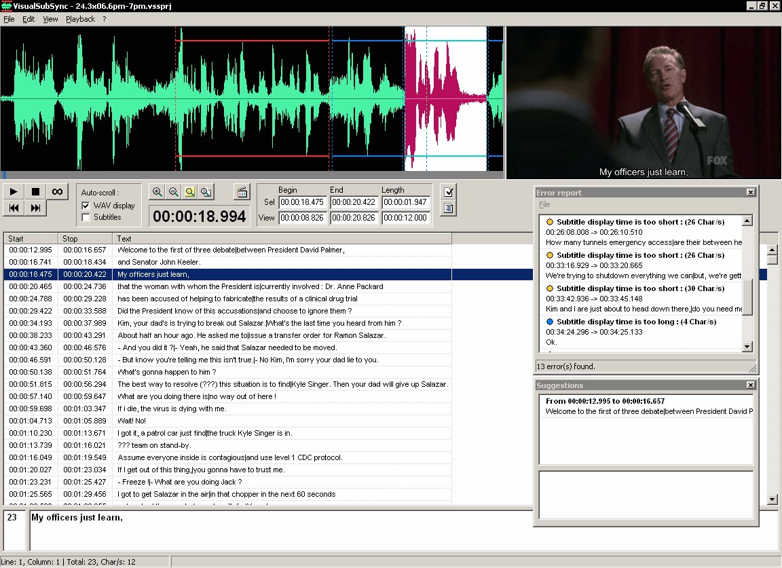Viewport: 782px width, 568px height.
Task: Play the audio from the current position
Action: 13,191
